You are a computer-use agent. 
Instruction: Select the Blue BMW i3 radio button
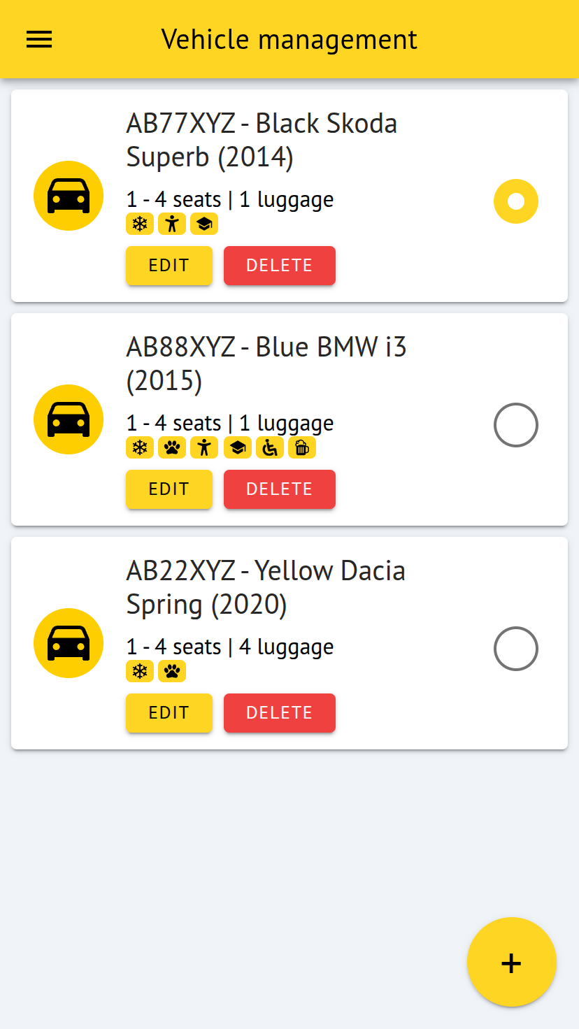516,425
